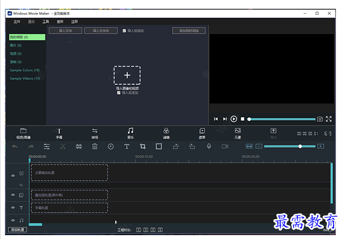This screenshot has height=239, width=342.
Task: Click the Import Folder button
Action: 101,31
